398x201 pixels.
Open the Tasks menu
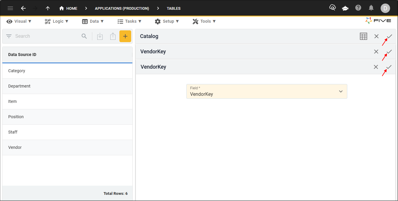coord(129,21)
